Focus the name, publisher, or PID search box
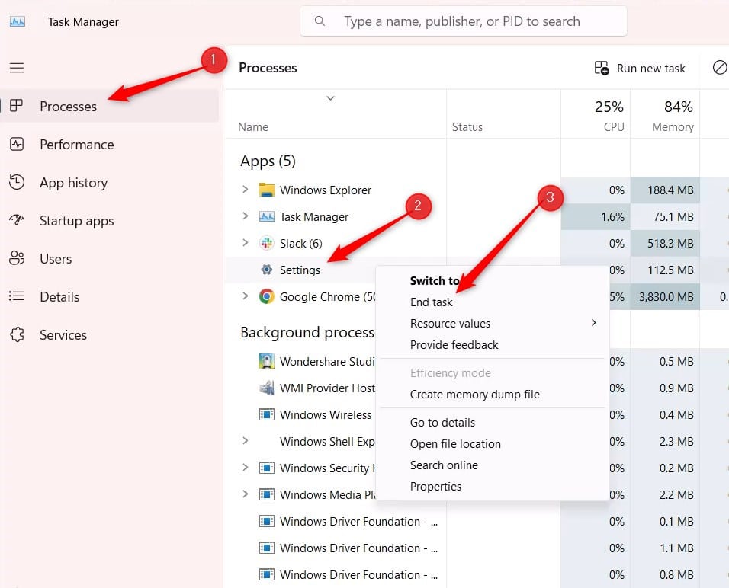 tap(463, 21)
